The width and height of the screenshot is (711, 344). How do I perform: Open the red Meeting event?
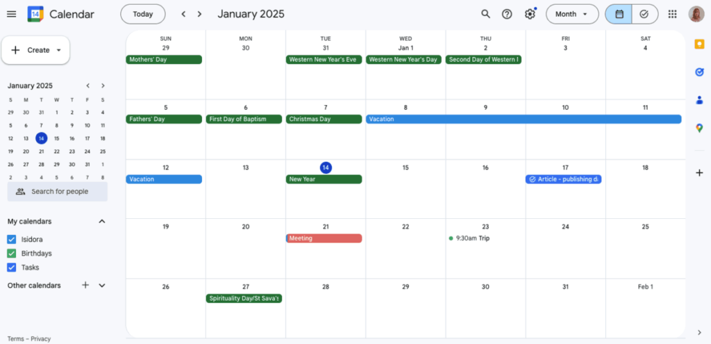(x=324, y=238)
